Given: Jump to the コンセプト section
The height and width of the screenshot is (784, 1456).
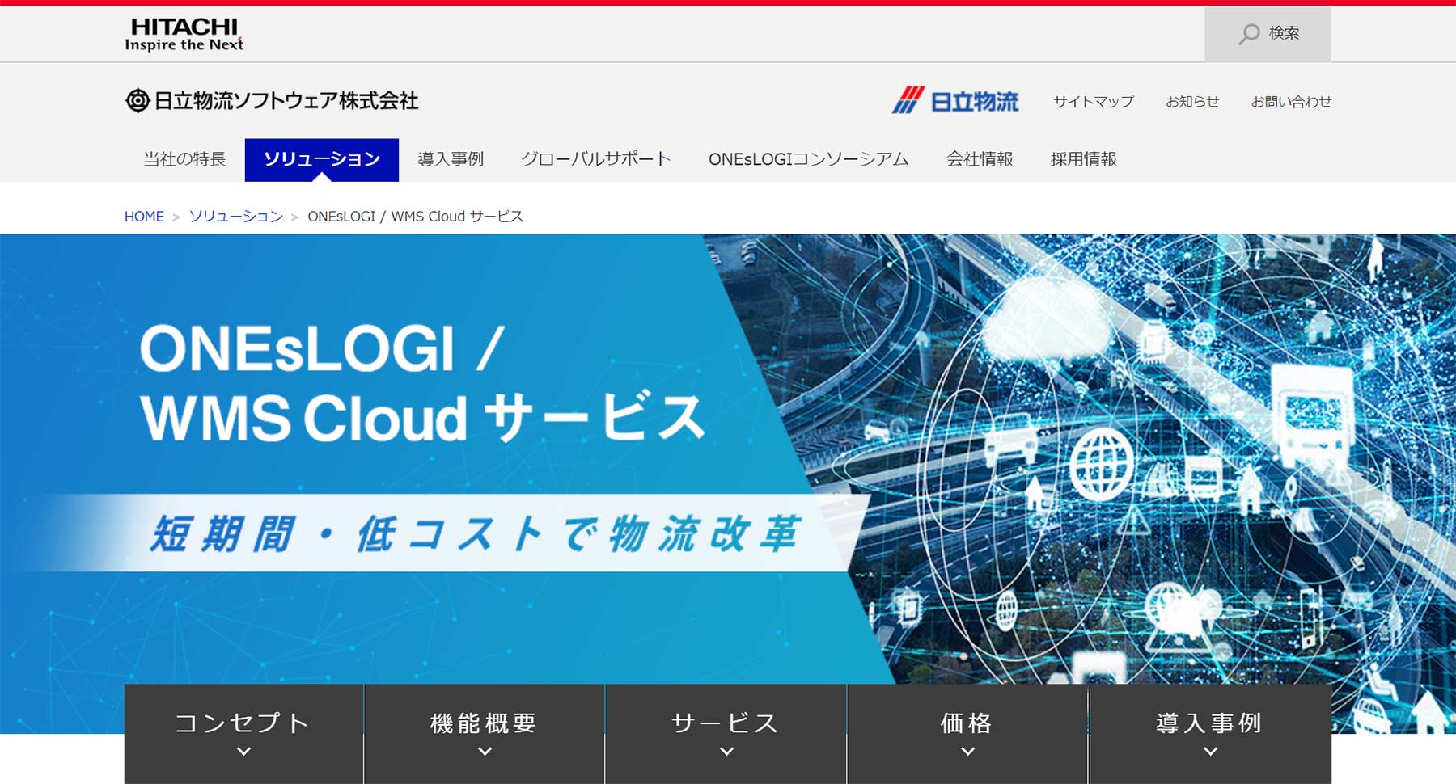Looking at the screenshot, I should (x=243, y=734).
